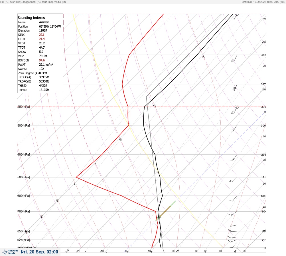The image size is (286, 256).
Task: Click the TH500 value 18105ft
Action: pos(44,90)
